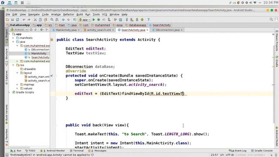Close the SearchActivity.java tab

point(147,30)
